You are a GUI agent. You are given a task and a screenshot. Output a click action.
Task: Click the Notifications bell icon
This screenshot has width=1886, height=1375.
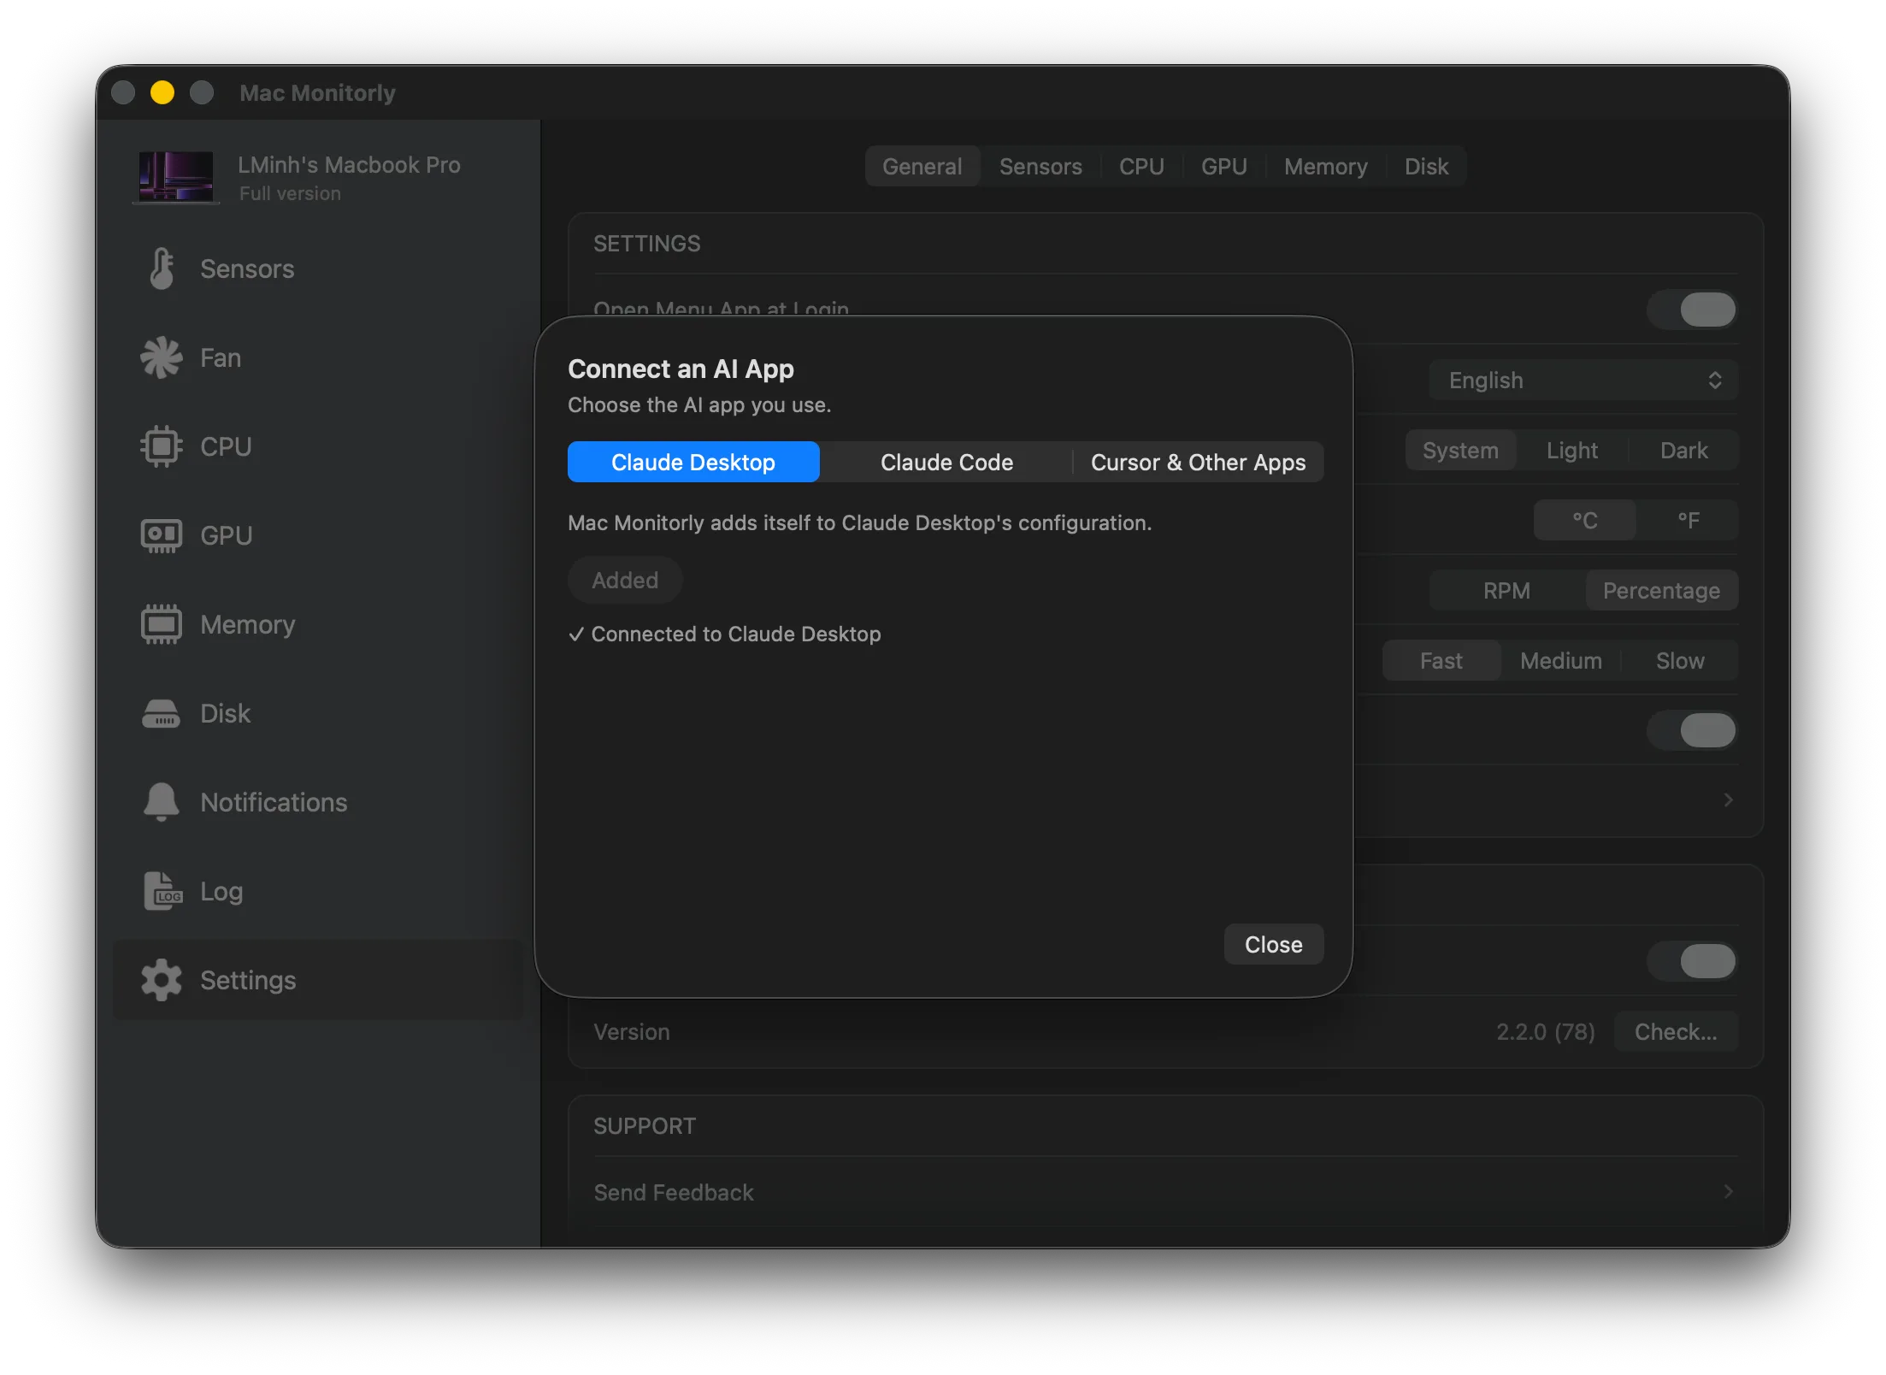(x=162, y=802)
